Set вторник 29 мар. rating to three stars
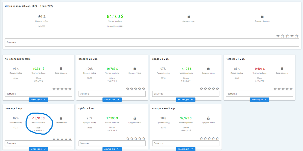 tap(136, 89)
